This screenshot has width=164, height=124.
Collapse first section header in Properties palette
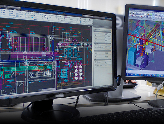pos(102,31)
